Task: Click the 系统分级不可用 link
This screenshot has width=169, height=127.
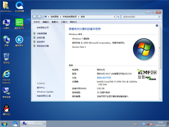Action: (x=104, y=78)
